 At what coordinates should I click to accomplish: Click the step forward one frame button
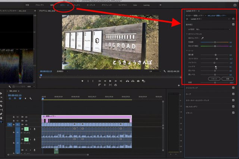click(116, 81)
